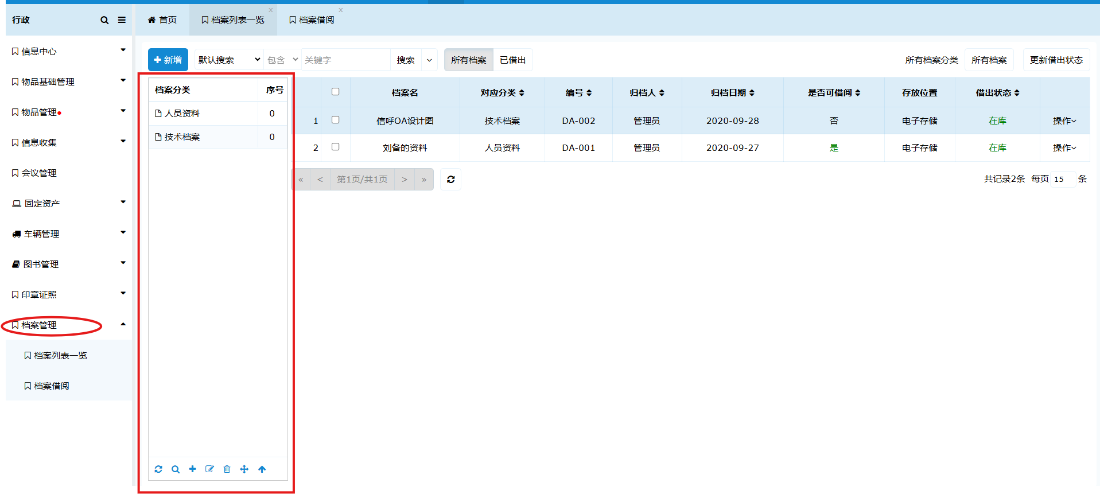Open the sidebar hamburger menu icon
1100x494 pixels.
coord(122,20)
